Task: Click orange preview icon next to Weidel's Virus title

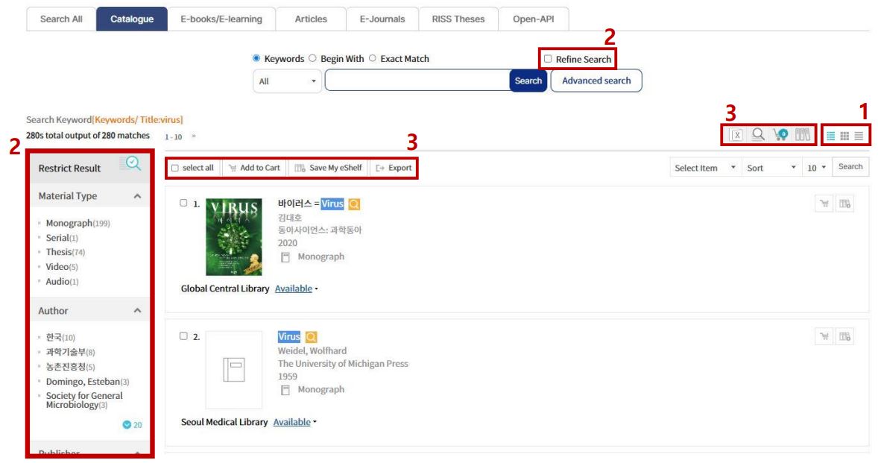Action: click(312, 337)
